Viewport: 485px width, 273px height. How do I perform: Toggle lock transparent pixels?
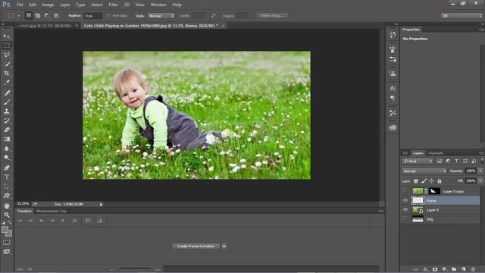[416, 180]
